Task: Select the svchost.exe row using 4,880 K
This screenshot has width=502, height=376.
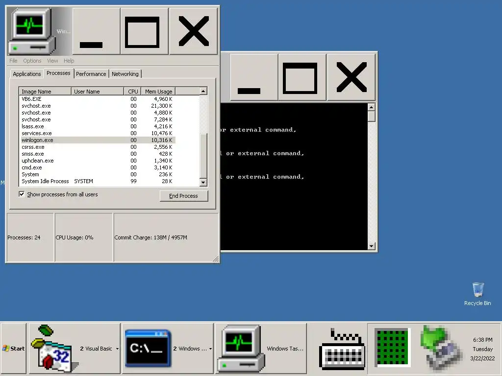Action: click(98, 113)
